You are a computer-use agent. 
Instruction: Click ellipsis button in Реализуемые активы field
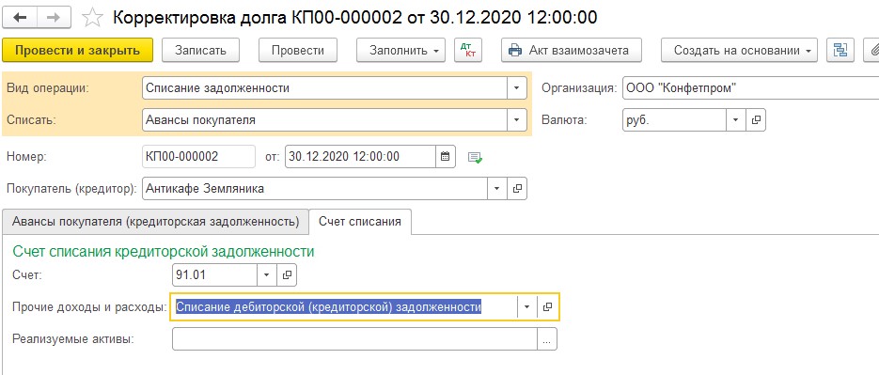click(x=546, y=339)
